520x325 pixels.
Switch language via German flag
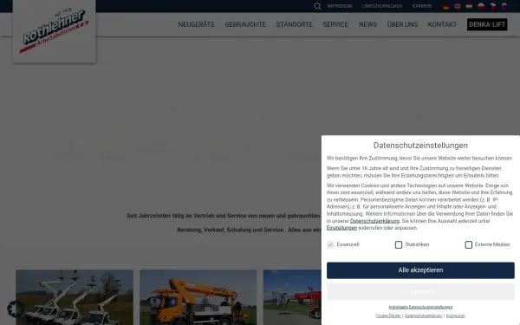click(446, 6)
